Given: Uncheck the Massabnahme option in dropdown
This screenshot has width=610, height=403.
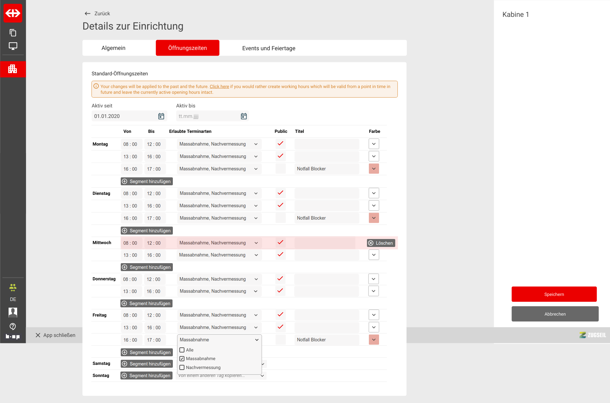Looking at the screenshot, I should coord(182,359).
